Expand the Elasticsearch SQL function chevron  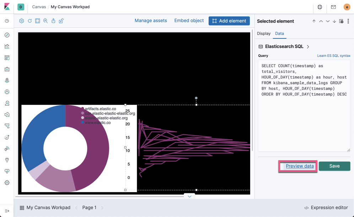(x=308, y=46)
